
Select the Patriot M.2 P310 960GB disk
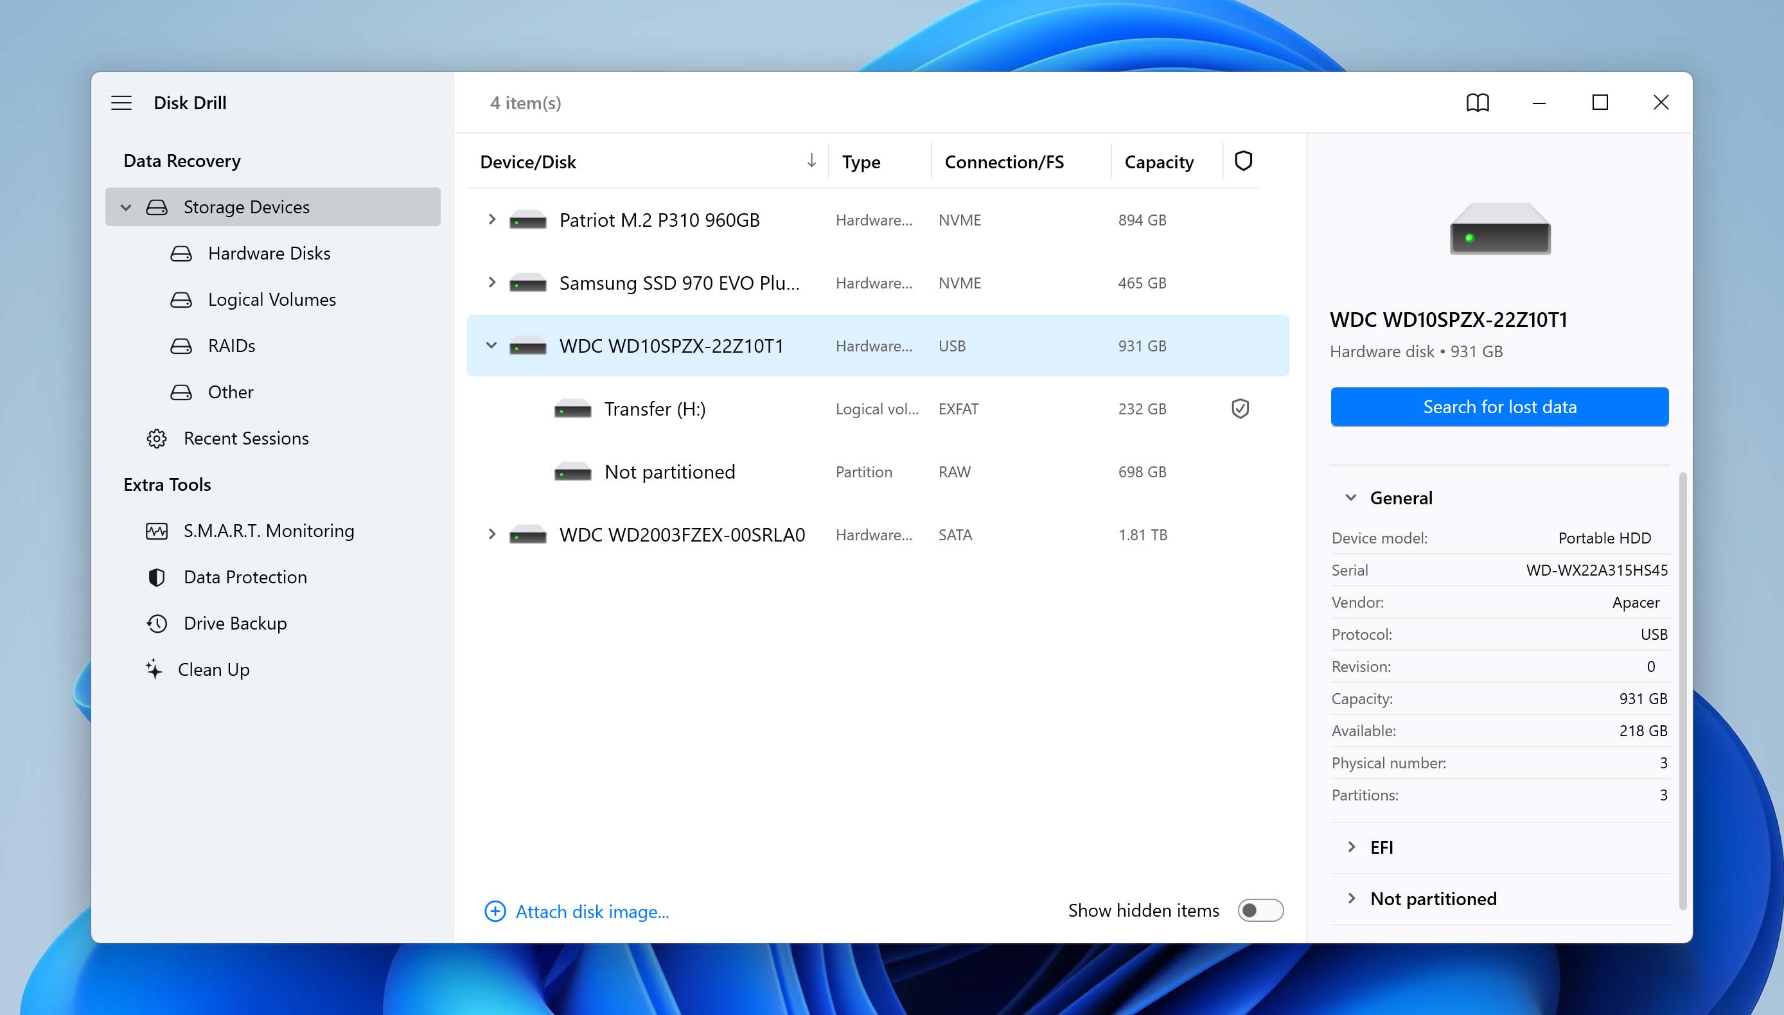coord(658,220)
